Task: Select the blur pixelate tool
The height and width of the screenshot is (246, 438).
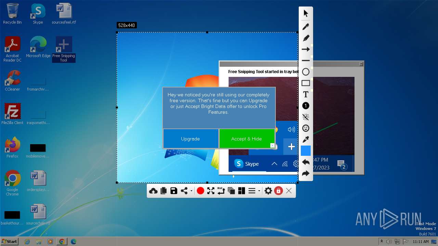Action: pos(306,117)
